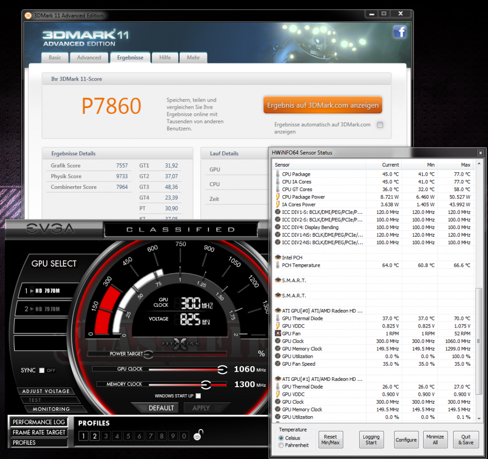Click Ergebnis auf 3DMark.com anzeigen button
The image size is (488, 459).
click(x=323, y=105)
